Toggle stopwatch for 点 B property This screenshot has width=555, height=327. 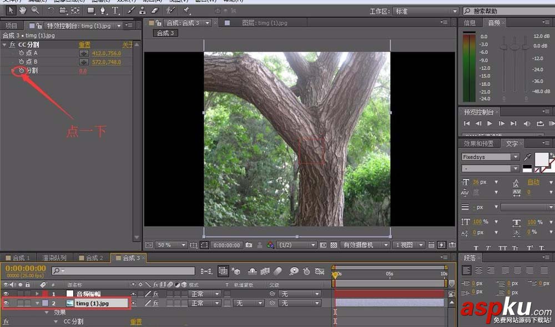click(x=22, y=62)
